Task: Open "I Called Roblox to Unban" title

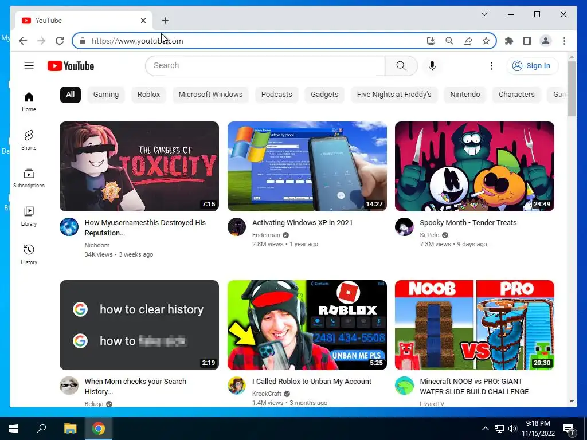Action: click(312, 381)
